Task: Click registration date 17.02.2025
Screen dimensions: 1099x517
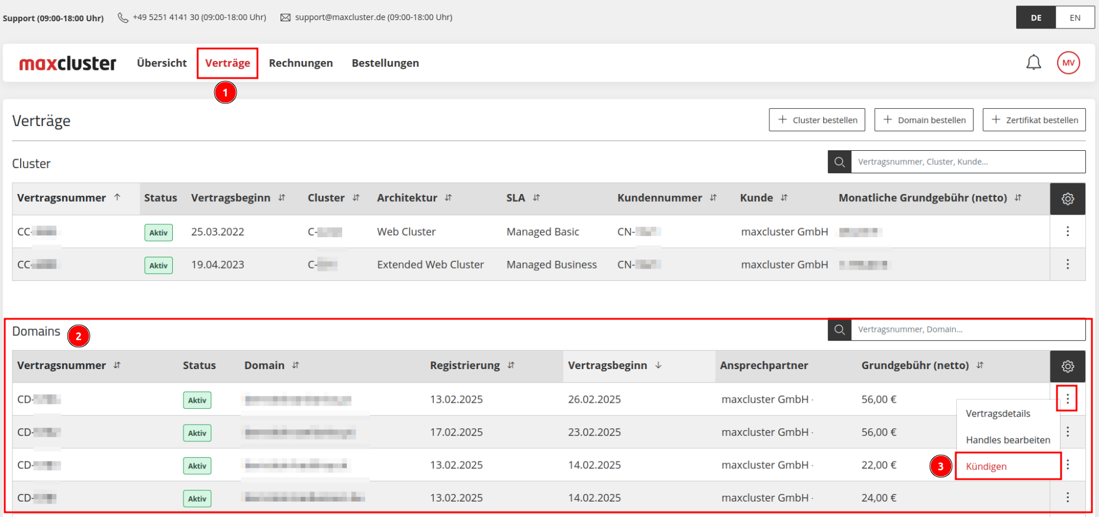Action: [456, 432]
